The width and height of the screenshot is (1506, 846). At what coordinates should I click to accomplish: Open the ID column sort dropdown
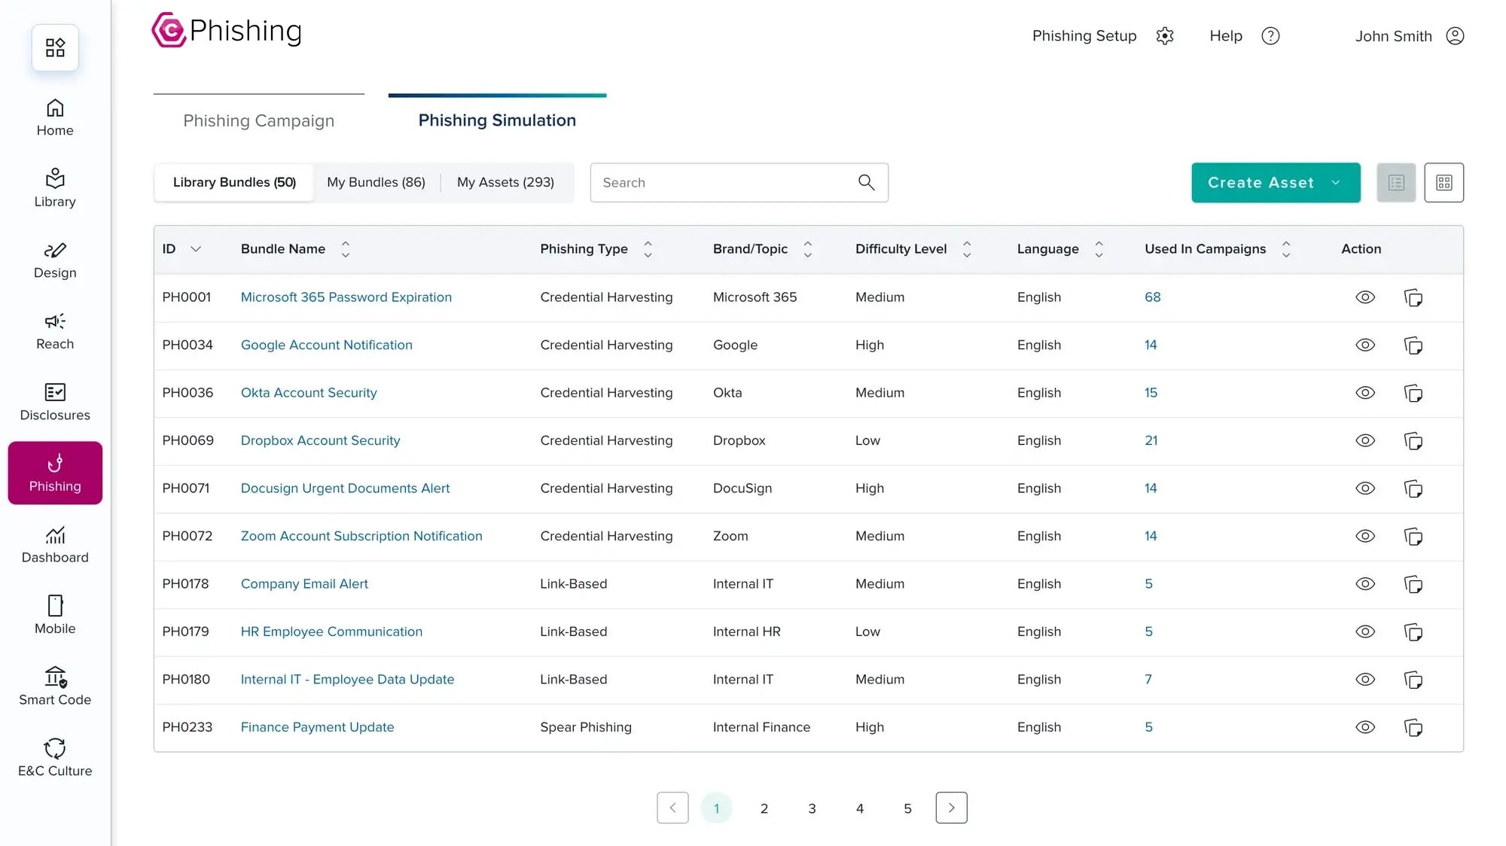196,248
